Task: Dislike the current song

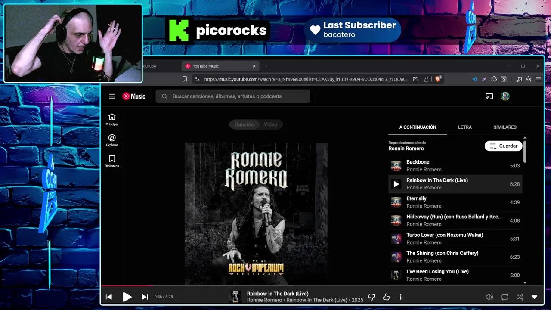Action: coord(371,297)
